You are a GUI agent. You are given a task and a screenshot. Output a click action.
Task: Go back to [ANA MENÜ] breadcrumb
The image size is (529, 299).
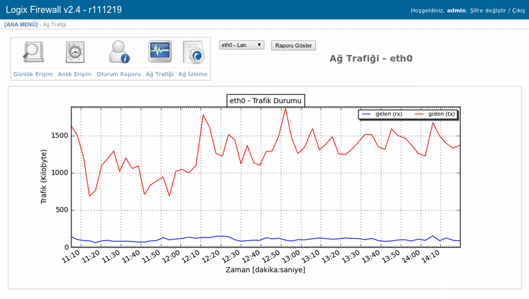coord(21,24)
